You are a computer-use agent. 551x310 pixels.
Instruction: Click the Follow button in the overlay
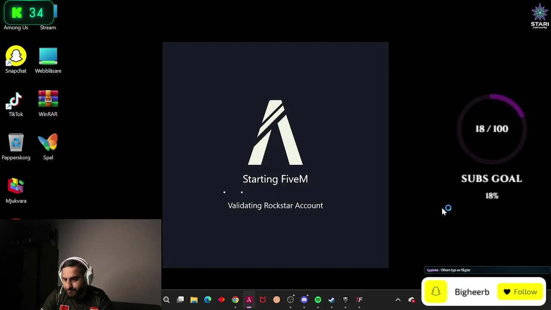[x=520, y=292]
